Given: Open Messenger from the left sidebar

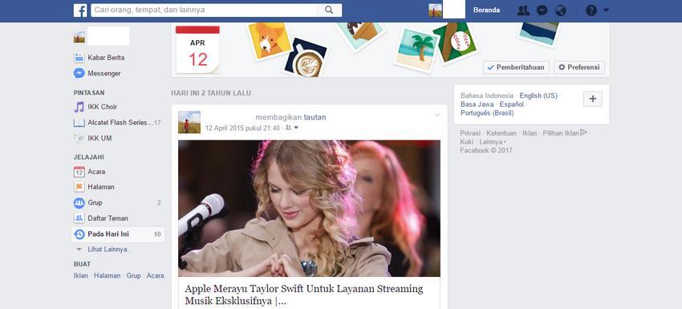Looking at the screenshot, I should (97, 74).
